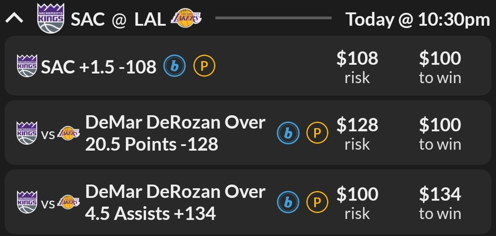Click Lakers logo on DeRozan Assists row
Viewport: 496px width, 236px height.
pyautogui.click(x=68, y=202)
